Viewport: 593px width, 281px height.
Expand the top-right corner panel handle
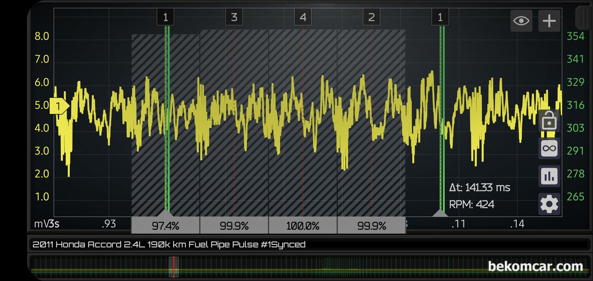tap(583, 17)
